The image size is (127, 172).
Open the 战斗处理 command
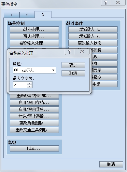tap(34, 29)
